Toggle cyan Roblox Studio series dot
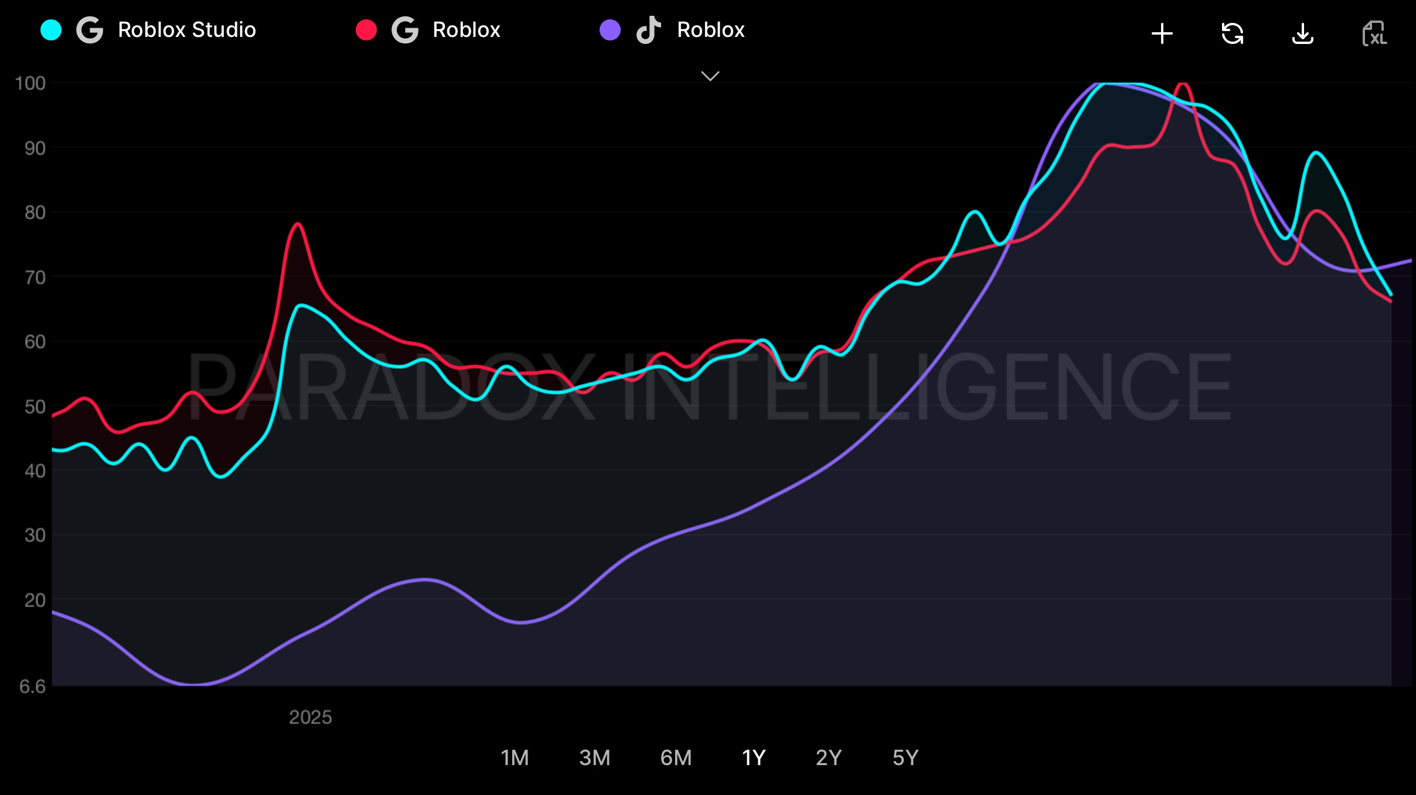The height and width of the screenshot is (795, 1416). coord(51,30)
